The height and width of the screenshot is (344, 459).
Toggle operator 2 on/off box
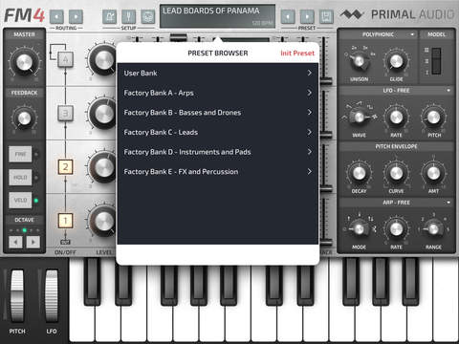point(65,167)
